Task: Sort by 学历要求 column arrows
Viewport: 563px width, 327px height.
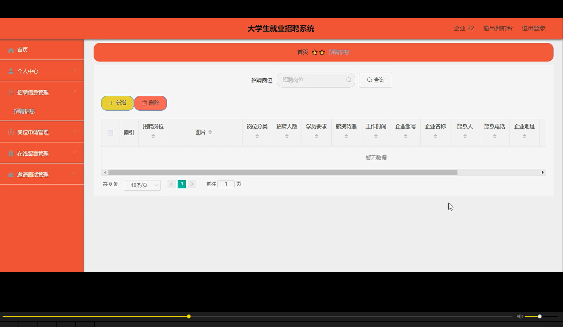Action: (316, 136)
